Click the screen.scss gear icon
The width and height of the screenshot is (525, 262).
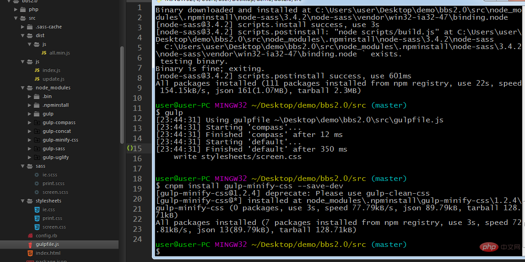pos(37,192)
